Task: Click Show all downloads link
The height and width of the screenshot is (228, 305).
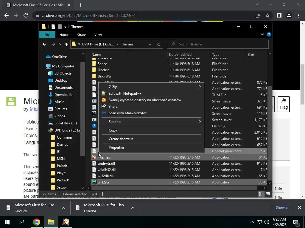Action: 282,208
